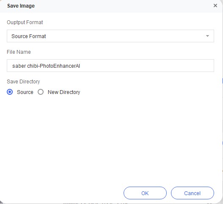Select the Source radio button
Screen dimensions: 223x204
pyautogui.click(x=10, y=92)
